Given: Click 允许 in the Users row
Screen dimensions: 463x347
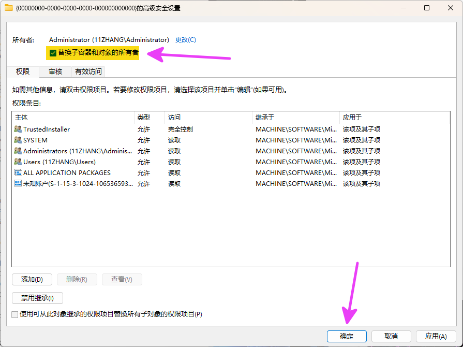Looking at the screenshot, I should point(143,162).
